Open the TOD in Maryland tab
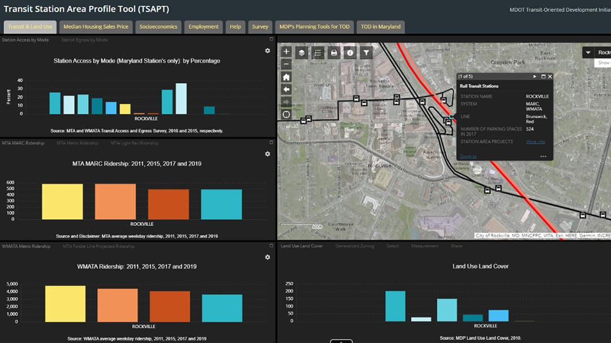Screen dimensions: 611x343 (x=380, y=26)
